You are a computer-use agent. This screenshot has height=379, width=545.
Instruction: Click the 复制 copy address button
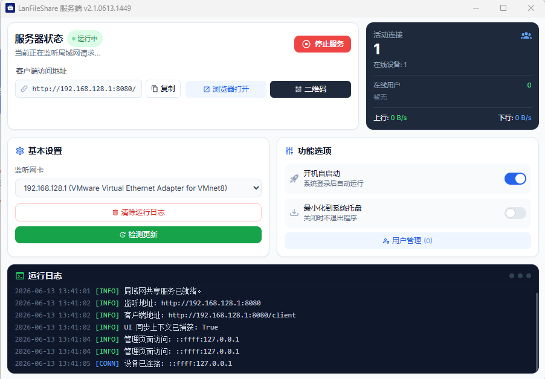(x=163, y=89)
